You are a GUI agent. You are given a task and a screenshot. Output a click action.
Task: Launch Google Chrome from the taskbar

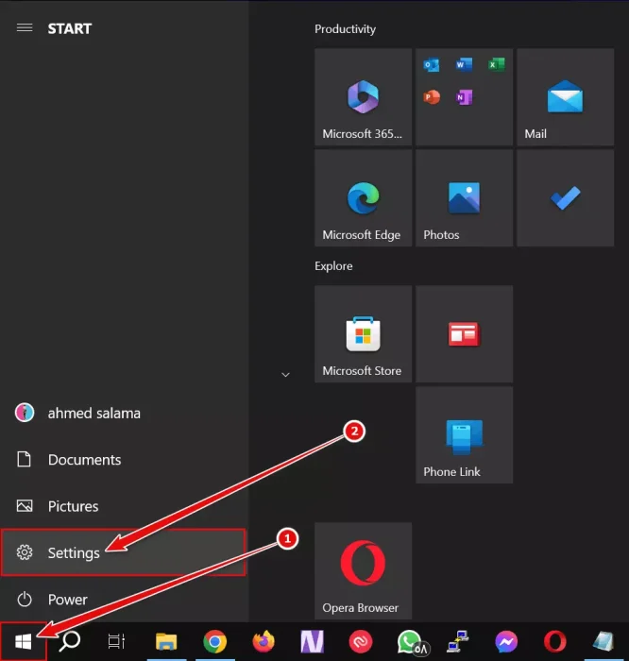215,641
